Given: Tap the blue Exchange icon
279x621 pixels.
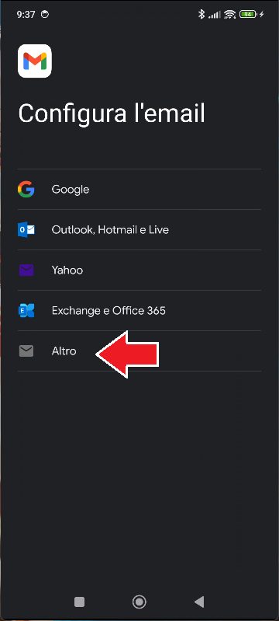Looking at the screenshot, I should 26,311.
